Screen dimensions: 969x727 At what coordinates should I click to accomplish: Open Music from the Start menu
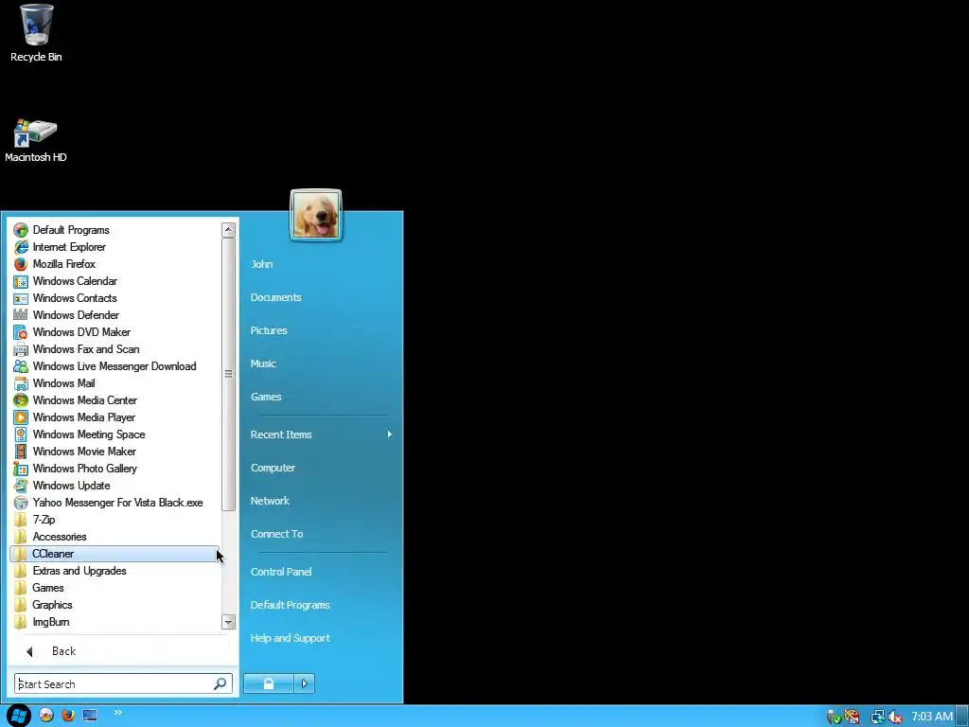click(x=263, y=363)
